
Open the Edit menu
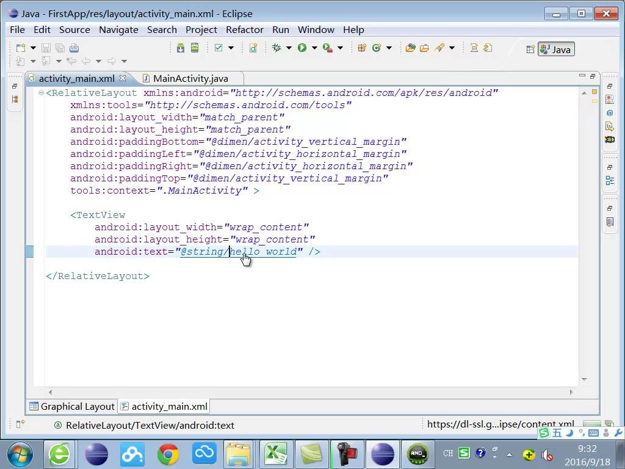click(x=42, y=29)
